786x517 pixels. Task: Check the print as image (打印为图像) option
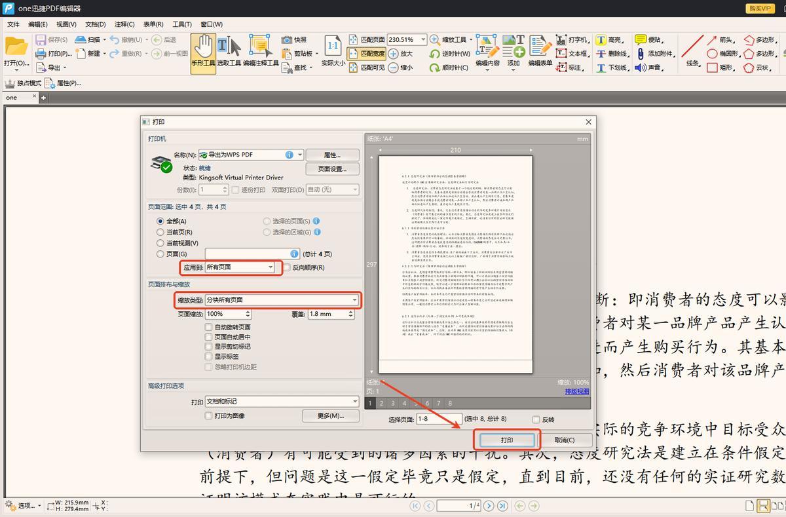(x=209, y=415)
